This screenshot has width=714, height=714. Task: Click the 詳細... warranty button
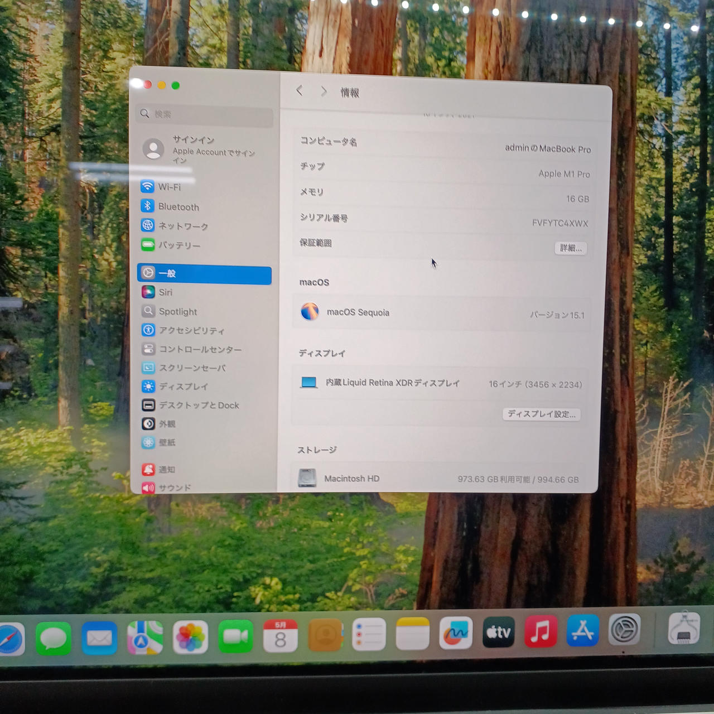570,248
